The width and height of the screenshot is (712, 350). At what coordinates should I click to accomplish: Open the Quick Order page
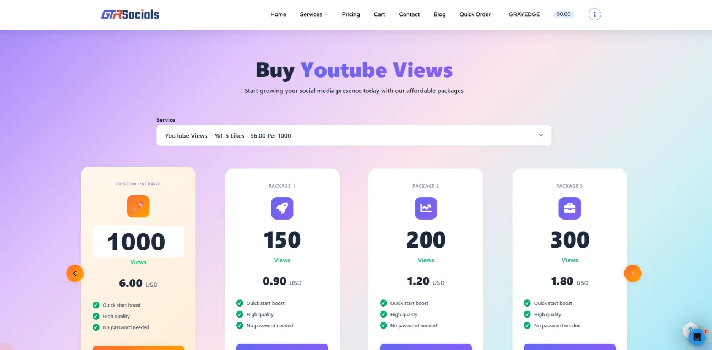475,14
